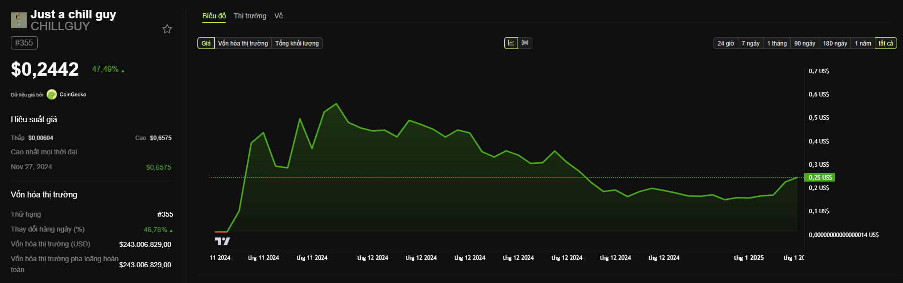Select Tổng khối lượng chart toggle

tap(297, 44)
